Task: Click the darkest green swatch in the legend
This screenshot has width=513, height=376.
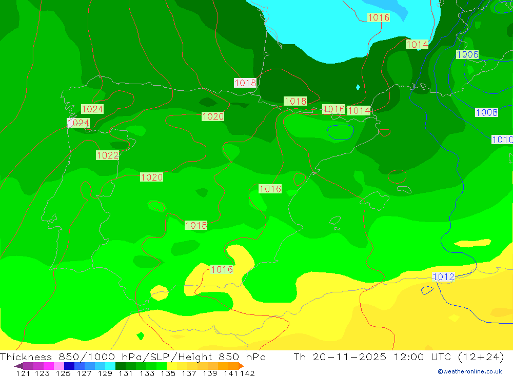Action: (121, 366)
